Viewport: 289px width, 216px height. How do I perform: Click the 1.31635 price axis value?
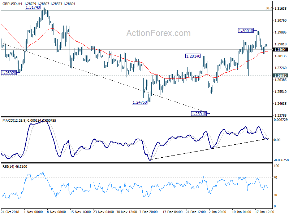coord(281,9)
